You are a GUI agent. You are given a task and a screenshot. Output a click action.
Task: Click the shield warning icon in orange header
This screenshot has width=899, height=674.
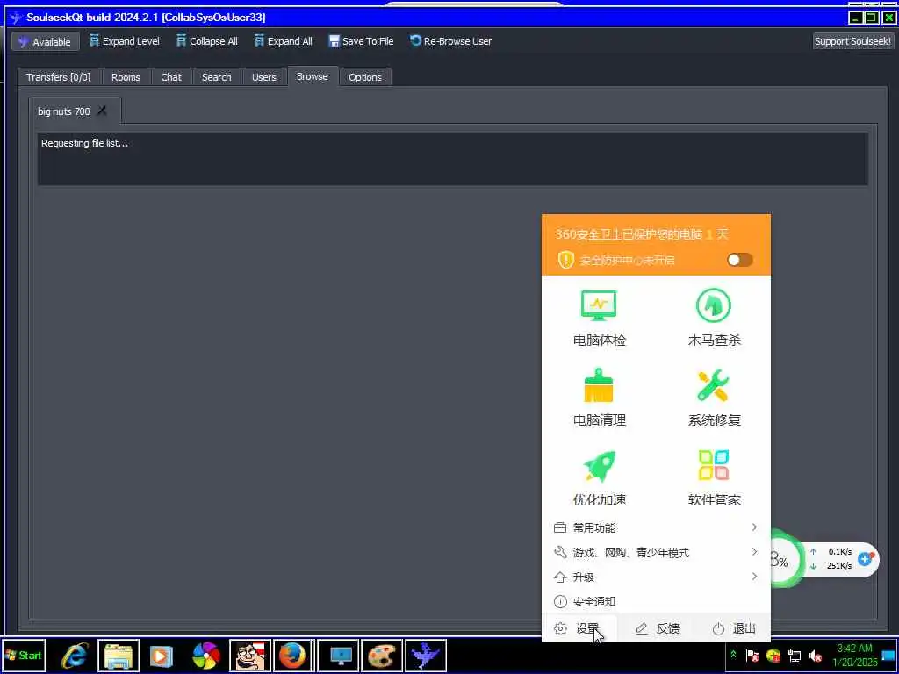pyautogui.click(x=566, y=260)
